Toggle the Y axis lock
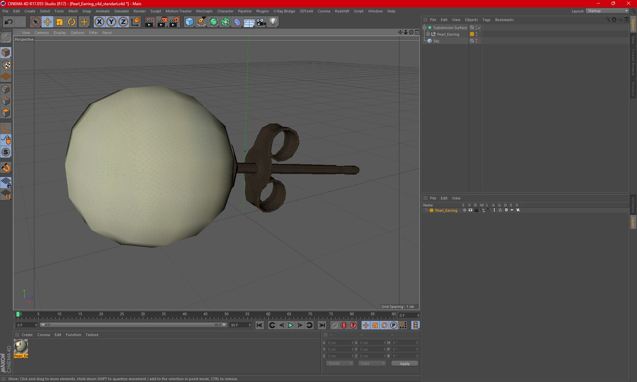The image size is (637, 382). click(x=111, y=22)
